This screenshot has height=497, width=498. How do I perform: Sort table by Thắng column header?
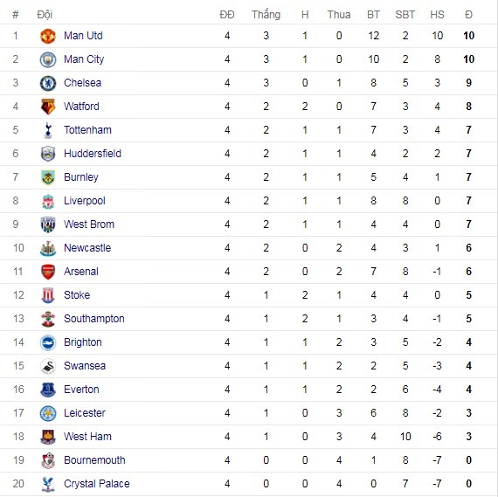coord(266,15)
